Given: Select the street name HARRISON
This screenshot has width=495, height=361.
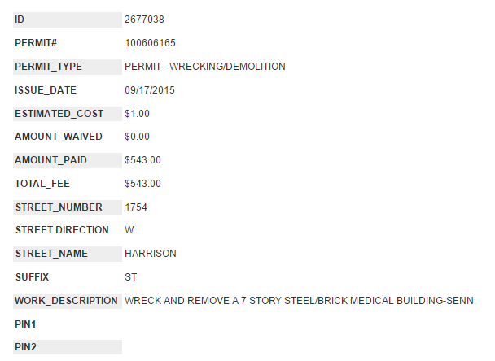Looking at the screenshot, I should [x=151, y=254].
